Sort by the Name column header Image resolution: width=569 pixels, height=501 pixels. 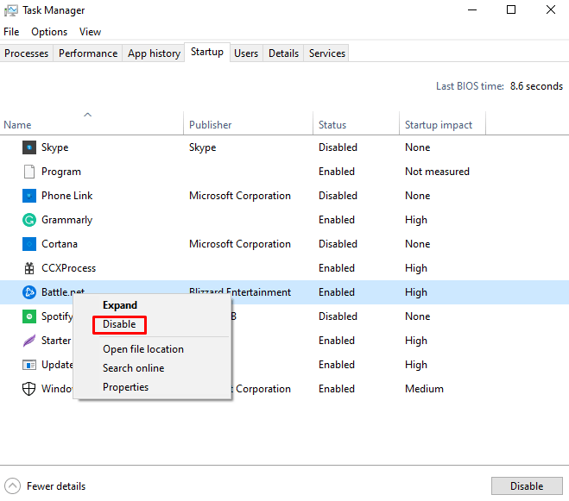tap(17, 125)
